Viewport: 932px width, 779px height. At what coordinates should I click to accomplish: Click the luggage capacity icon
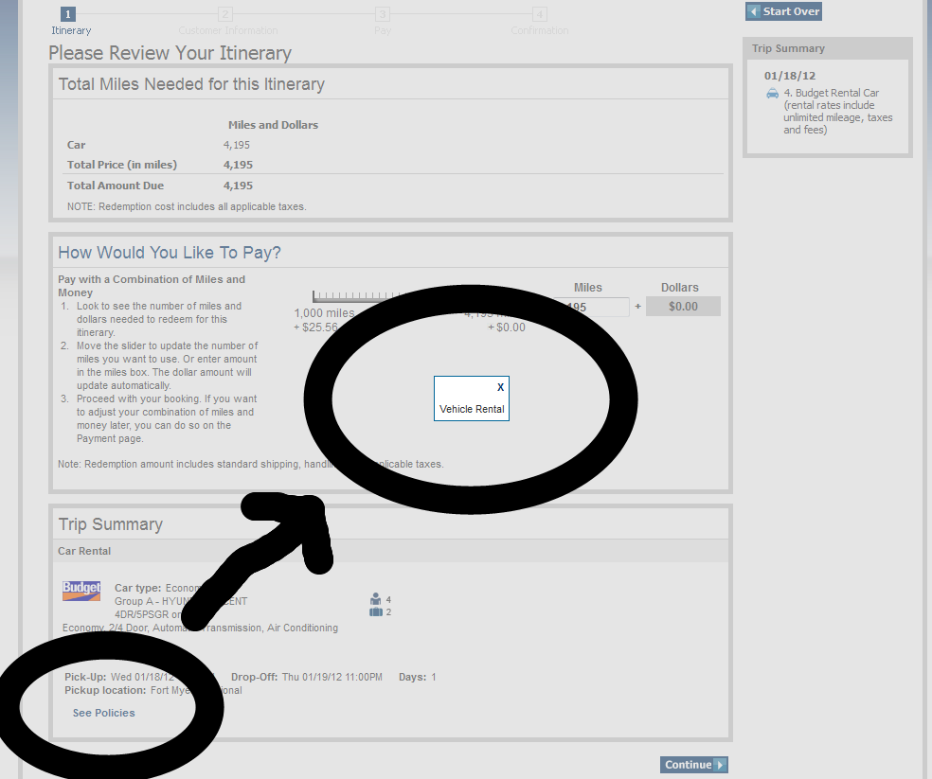click(x=376, y=612)
